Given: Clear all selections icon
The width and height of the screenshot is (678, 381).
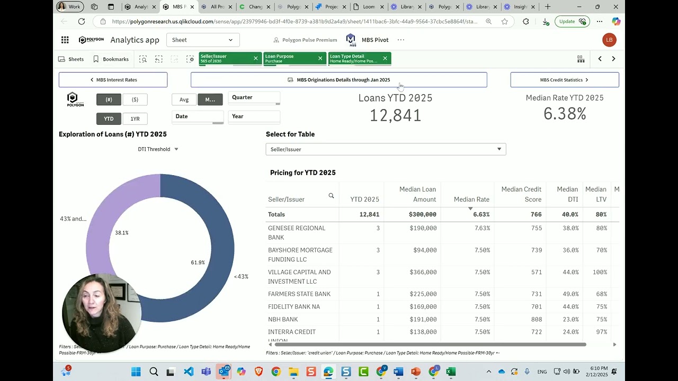Looking at the screenshot, I should click(190, 59).
